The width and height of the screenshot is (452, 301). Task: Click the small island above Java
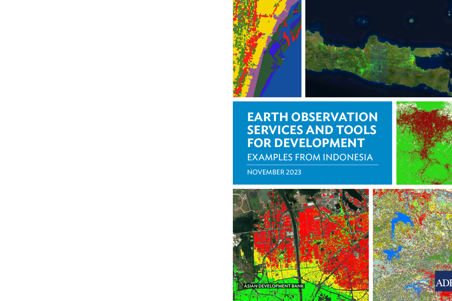coord(411,21)
